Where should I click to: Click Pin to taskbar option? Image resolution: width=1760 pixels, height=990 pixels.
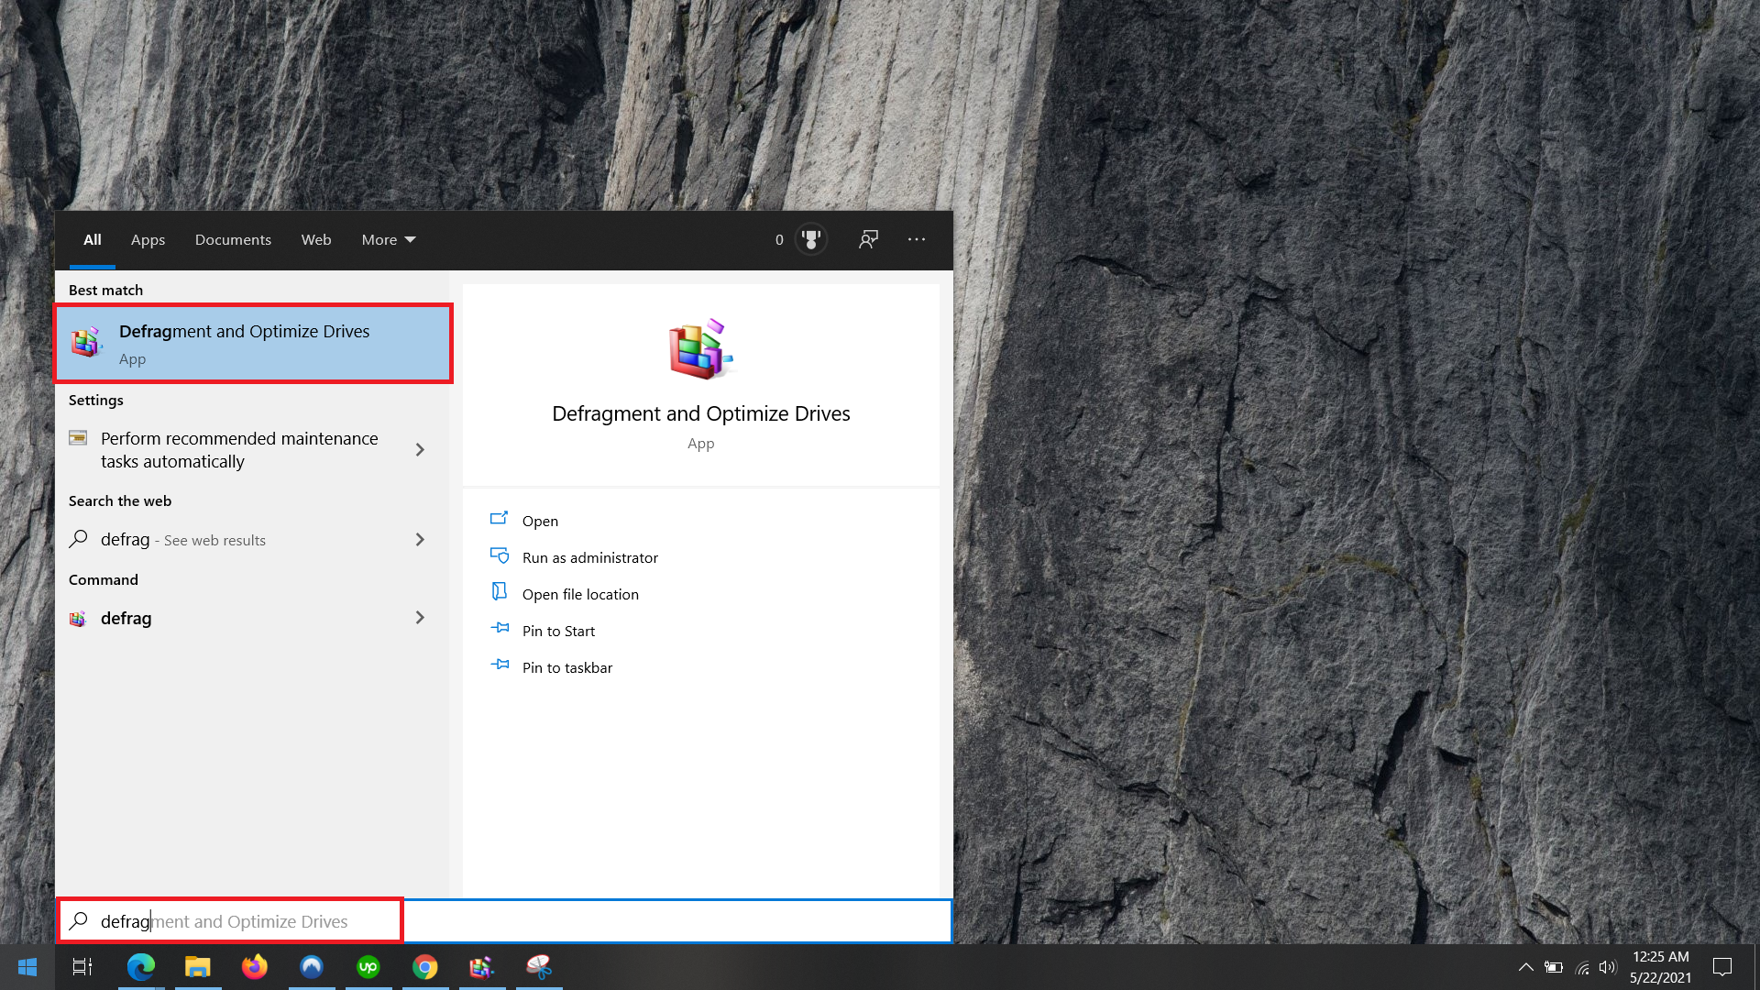tap(566, 667)
